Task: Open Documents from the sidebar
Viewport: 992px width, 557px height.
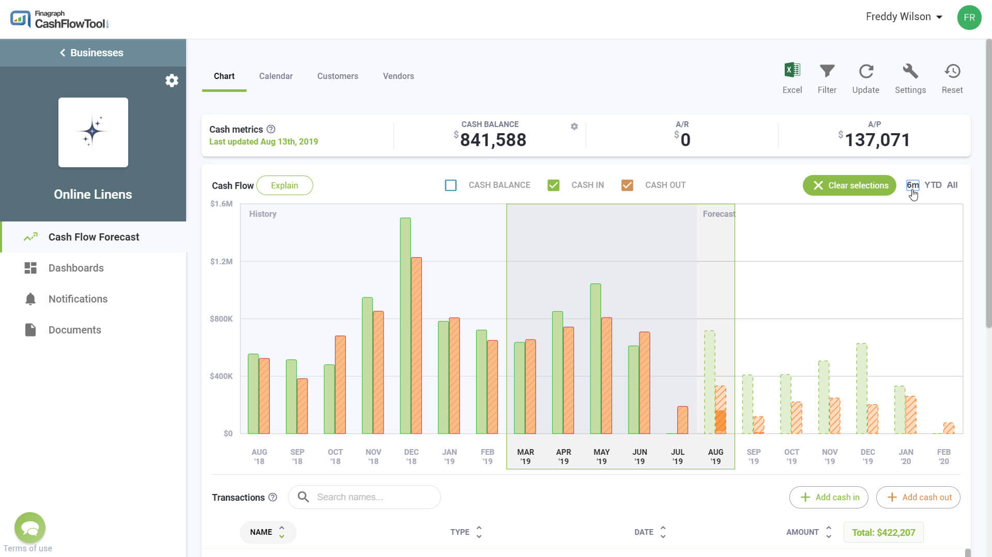Action: pos(75,330)
